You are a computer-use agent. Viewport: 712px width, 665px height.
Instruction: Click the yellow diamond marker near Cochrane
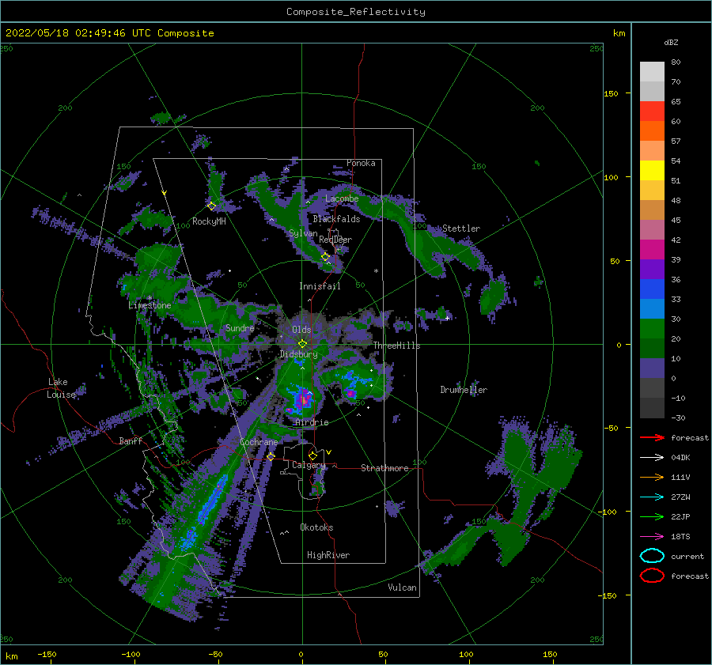pos(271,456)
